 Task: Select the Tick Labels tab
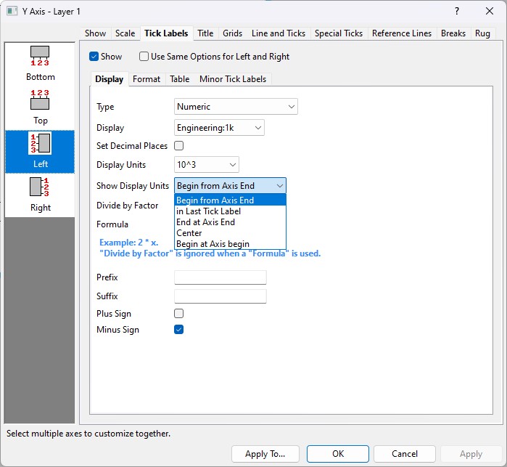coord(166,33)
